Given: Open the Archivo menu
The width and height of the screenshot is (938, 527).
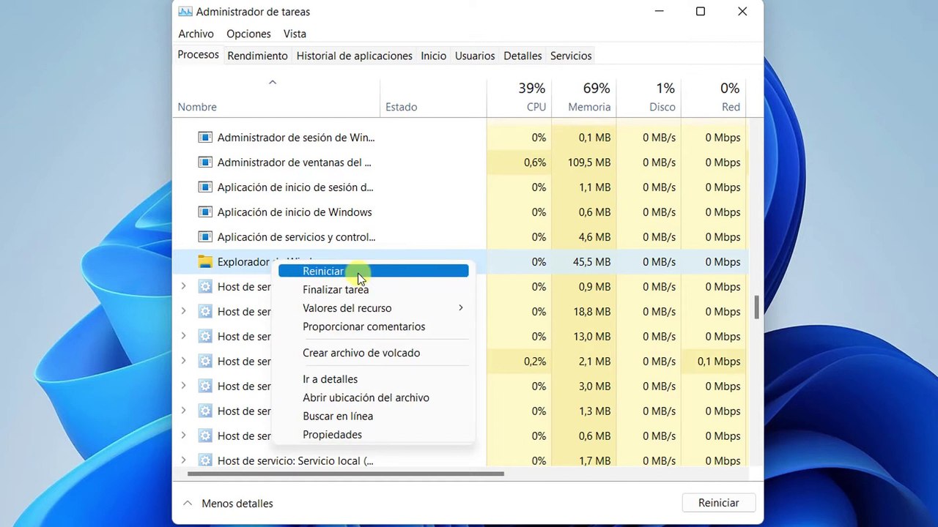Looking at the screenshot, I should [196, 34].
